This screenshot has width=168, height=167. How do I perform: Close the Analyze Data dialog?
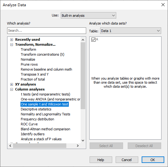(x=163, y=5)
